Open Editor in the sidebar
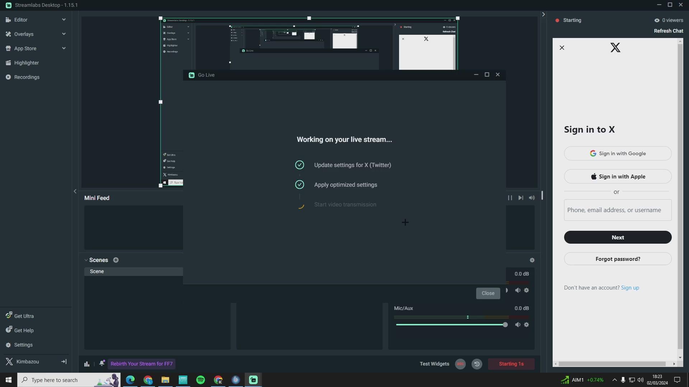The height and width of the screenshot is (387, 689). pyautogui.click(x=21, y=20)
